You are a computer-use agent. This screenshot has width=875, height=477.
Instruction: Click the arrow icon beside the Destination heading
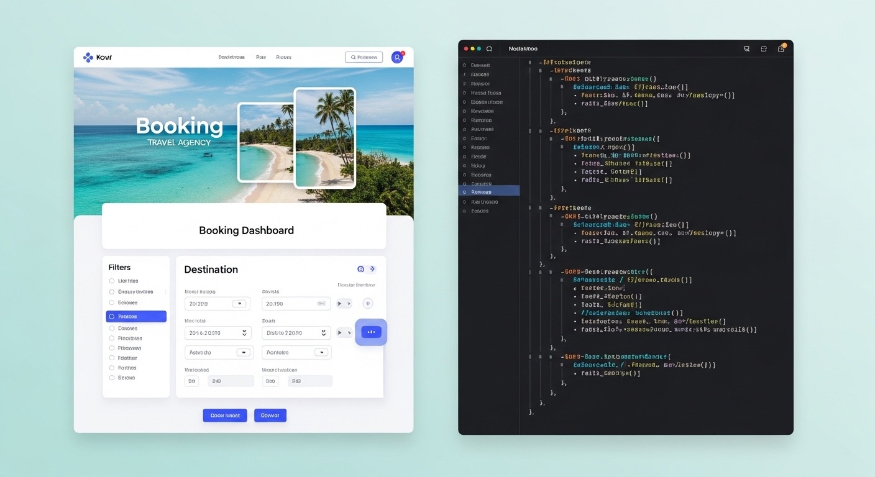(x=372, y=269)
